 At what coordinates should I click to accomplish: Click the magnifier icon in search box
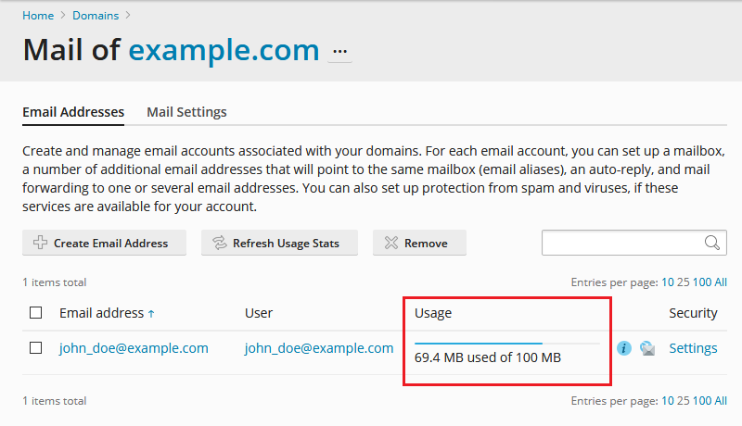[x=712, y=243]
